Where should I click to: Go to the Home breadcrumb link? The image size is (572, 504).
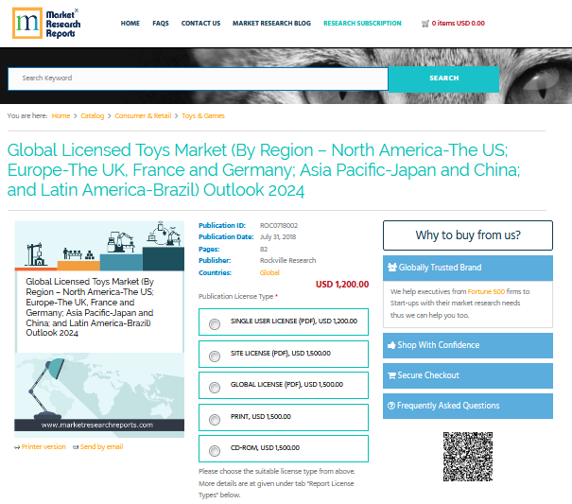point(61,116)
